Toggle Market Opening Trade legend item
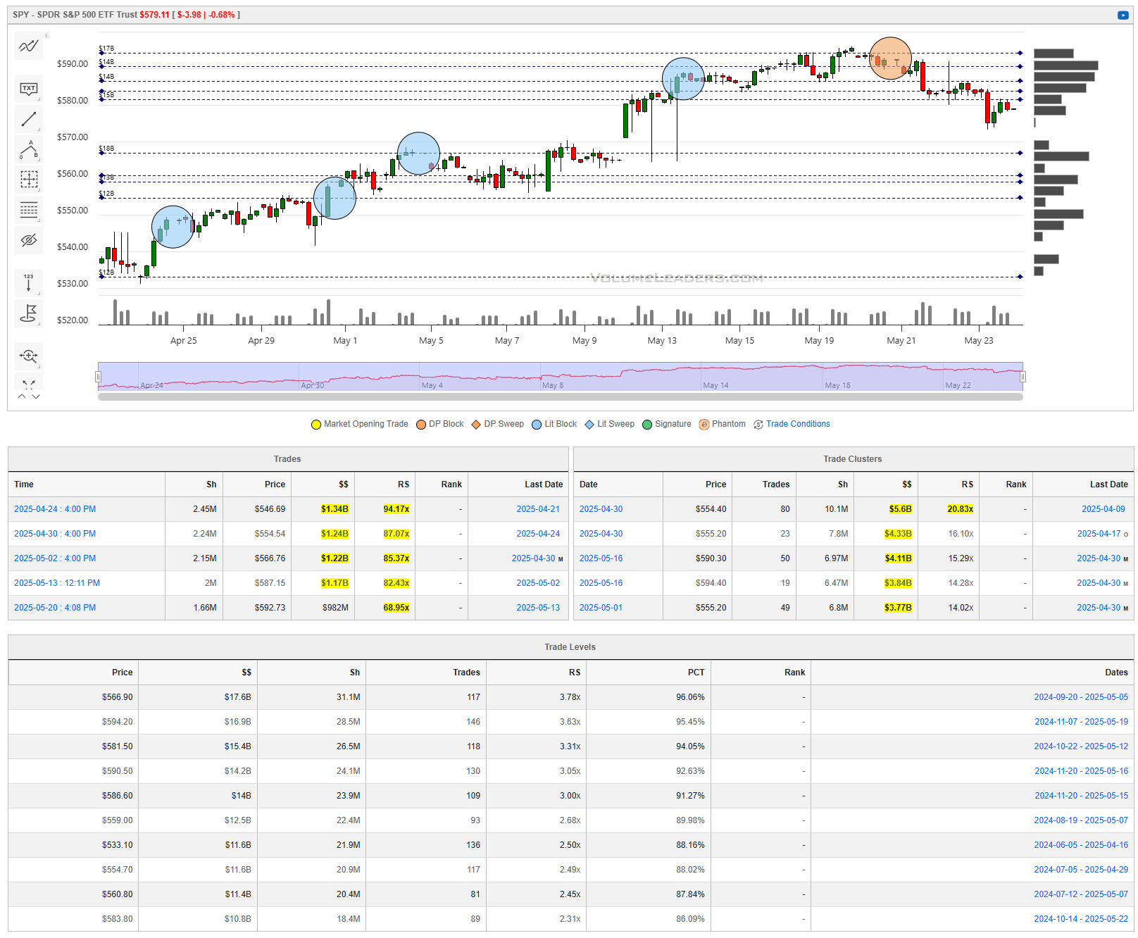Image resolution: width=1138 pixels, height=938 pixels. (360, 424)
